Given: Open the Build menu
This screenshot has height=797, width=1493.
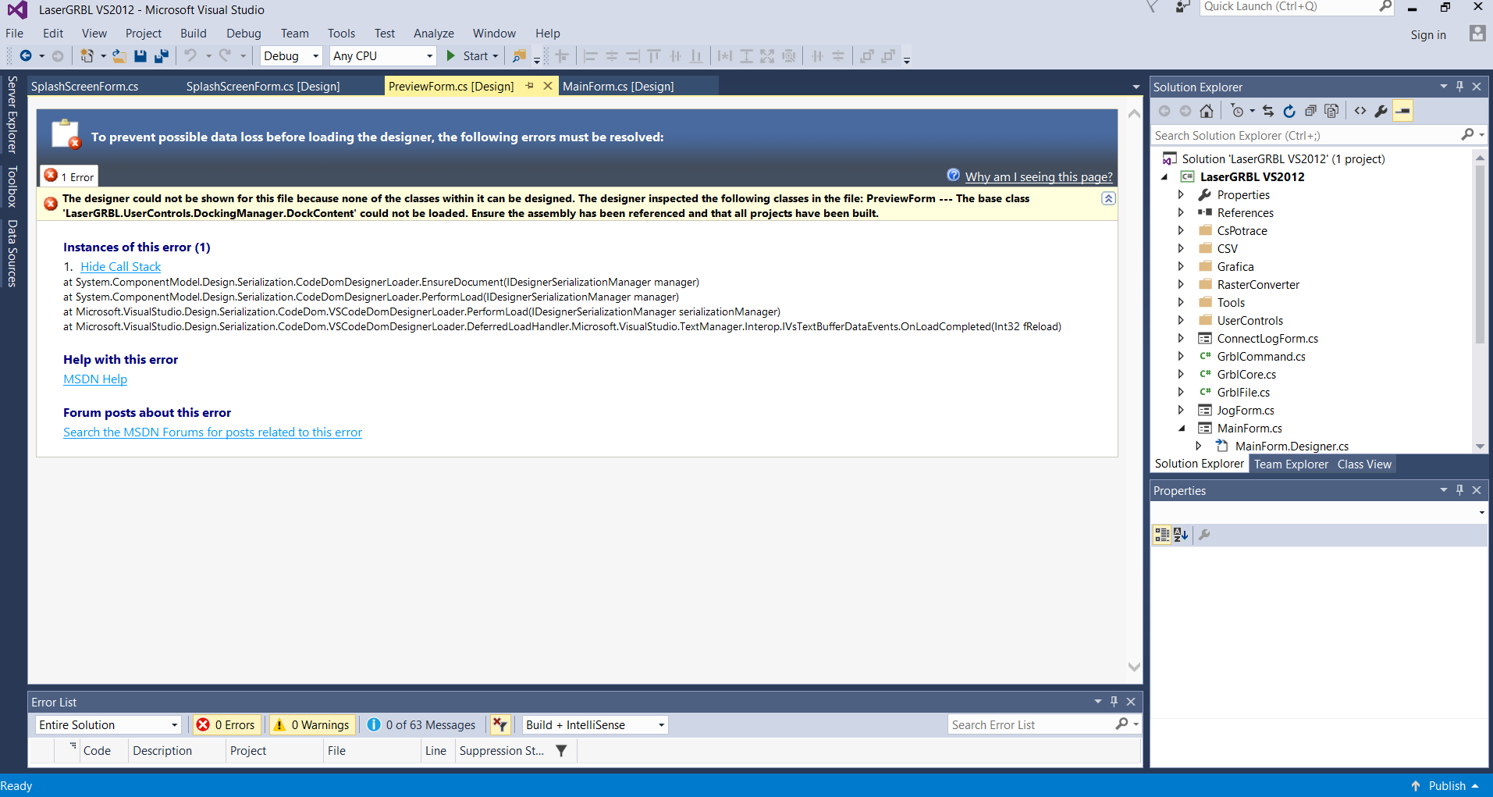Looking at the screenshot, I should [194, 34].
